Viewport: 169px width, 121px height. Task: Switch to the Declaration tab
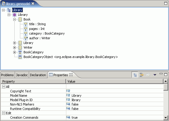[38, 75]
